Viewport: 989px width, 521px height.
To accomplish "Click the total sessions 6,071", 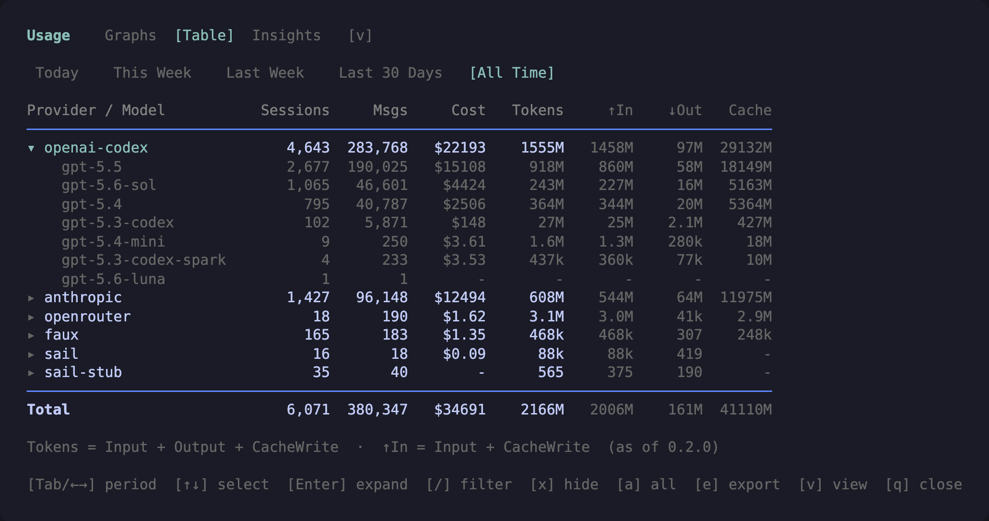I will click(x=308, y=410).
